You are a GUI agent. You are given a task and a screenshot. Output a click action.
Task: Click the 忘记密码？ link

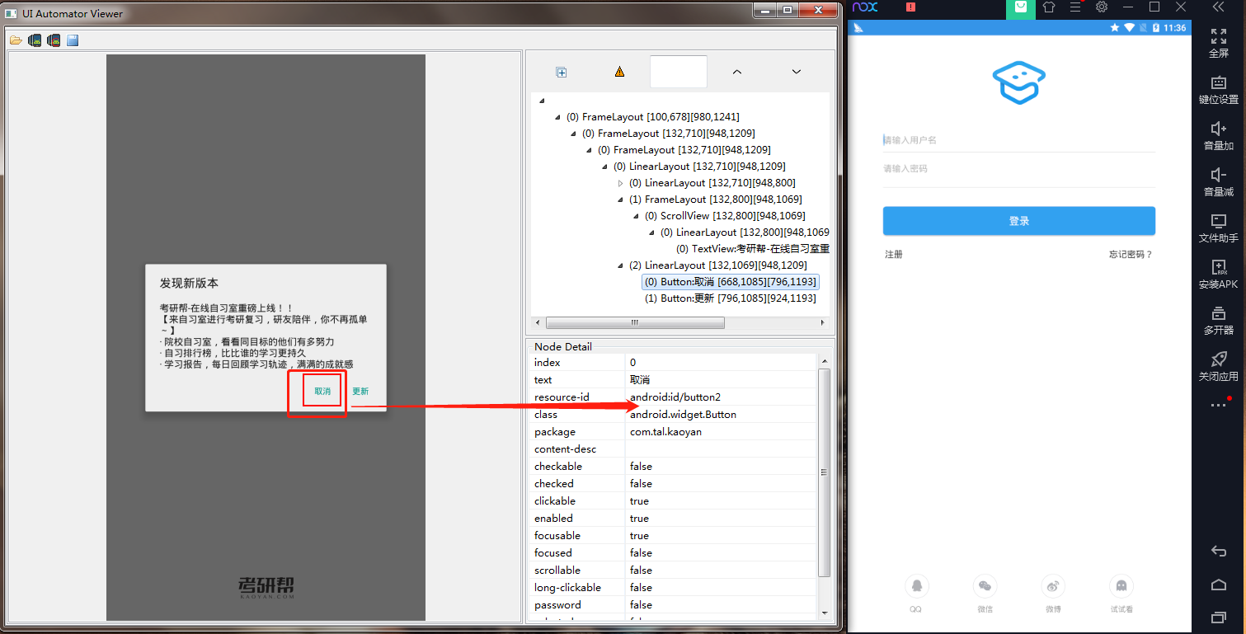click(x=1131, y=255)
